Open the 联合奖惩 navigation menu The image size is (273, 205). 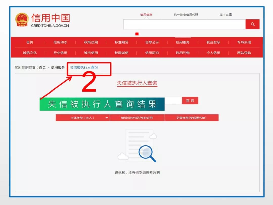point(213,42)
